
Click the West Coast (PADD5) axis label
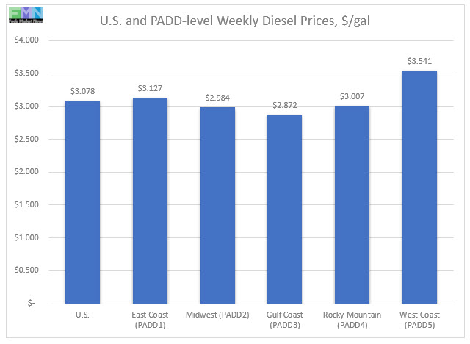pyautogui.click(x=419, y=320)
